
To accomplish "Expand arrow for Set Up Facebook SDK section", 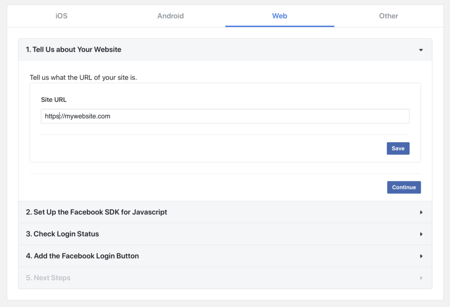I will 421,212.
